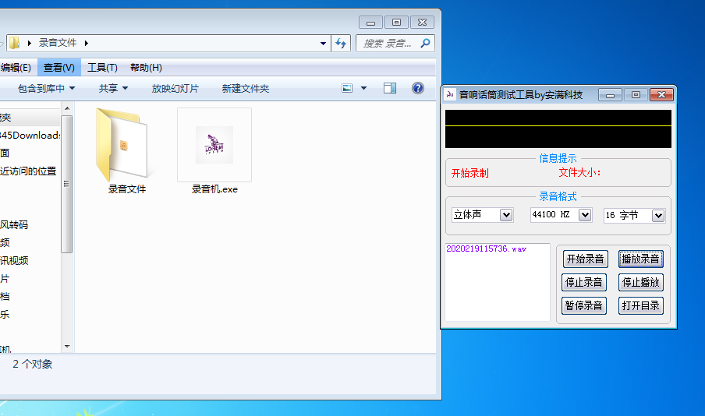Open the 录音文件 folder icon
705x416 pixels.
(x=125, y=146)
